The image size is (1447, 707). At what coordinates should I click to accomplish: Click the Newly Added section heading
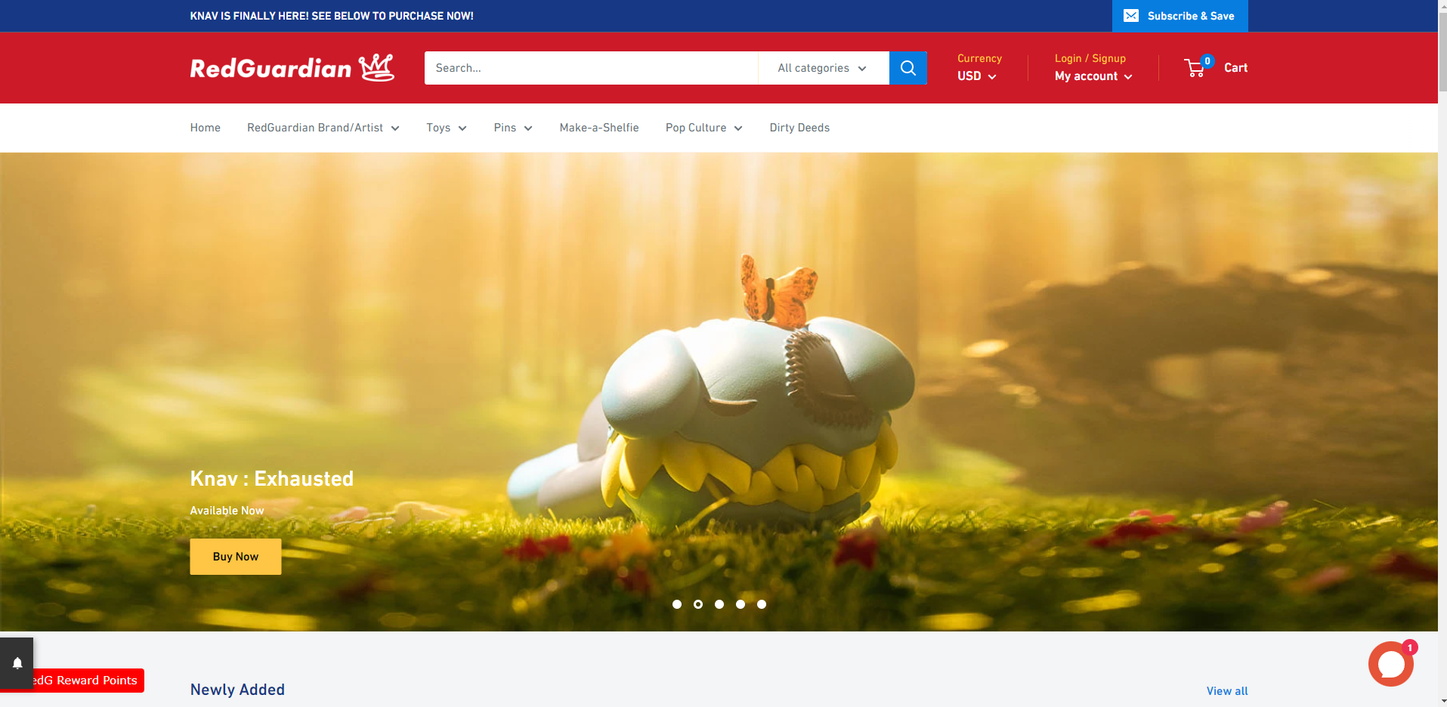[x=237, y=690]
